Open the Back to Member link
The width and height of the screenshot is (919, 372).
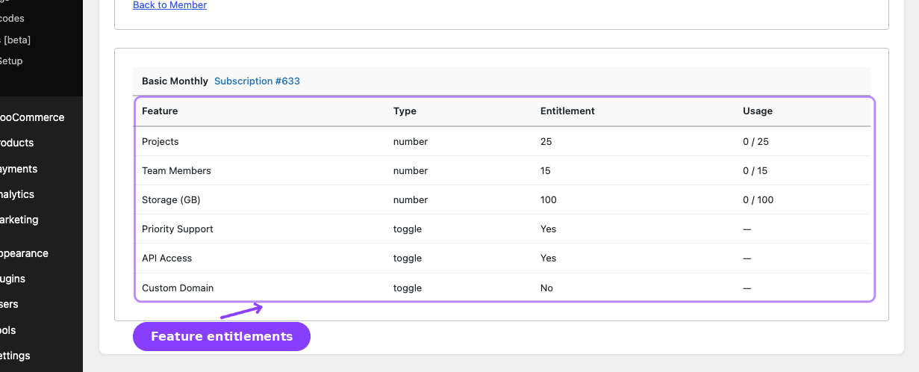point(169,5)
